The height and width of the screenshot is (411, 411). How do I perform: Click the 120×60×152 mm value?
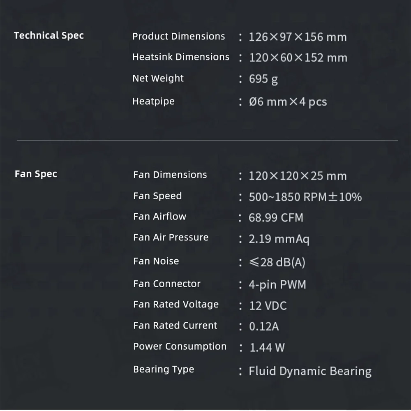coord(298,58)
